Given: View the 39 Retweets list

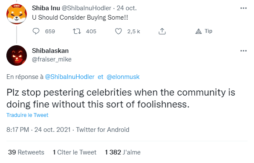Looking at the screenshot, I should tap(26, 152).
